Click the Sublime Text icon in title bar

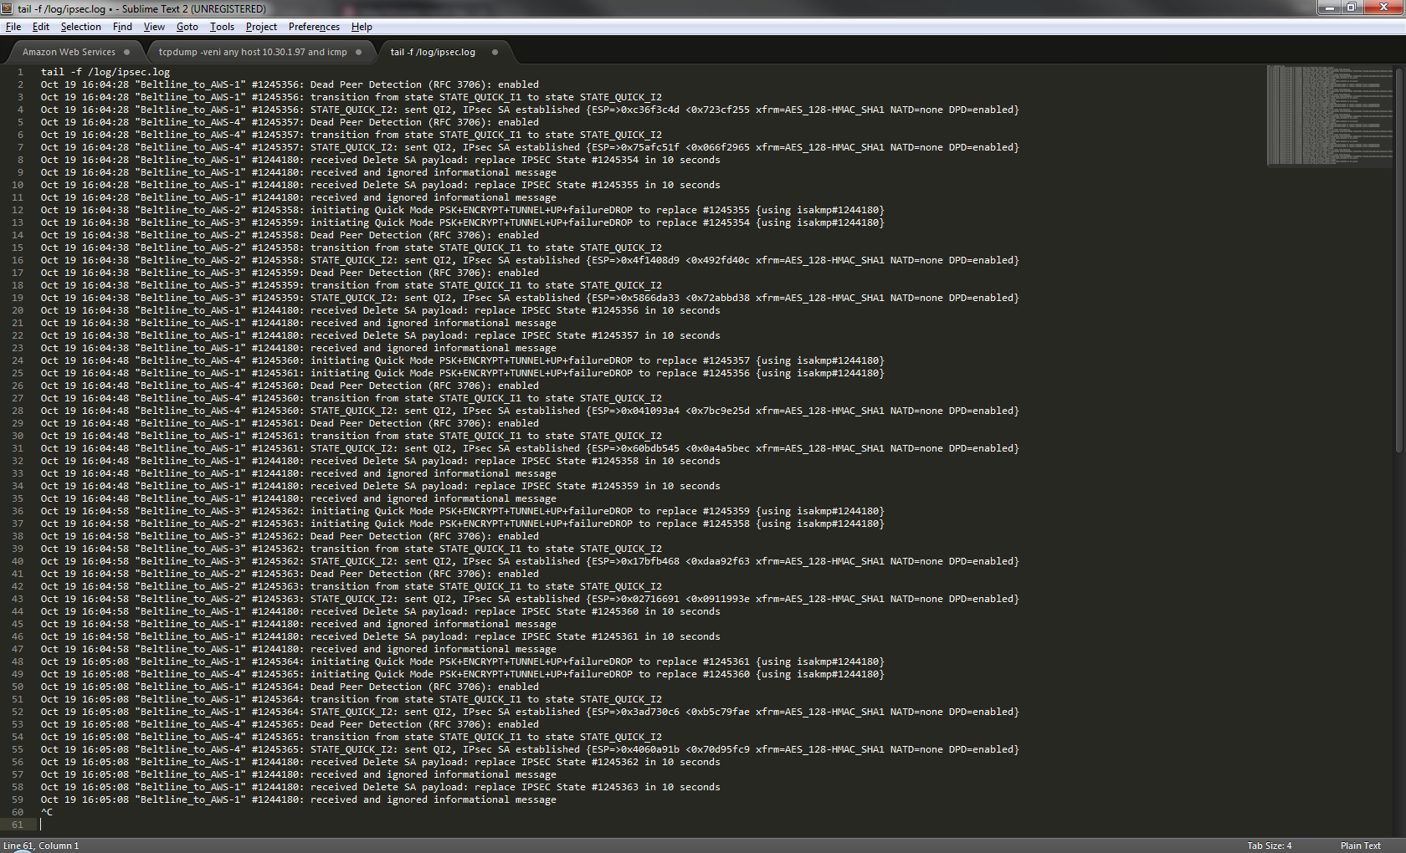tap(7, 8)
